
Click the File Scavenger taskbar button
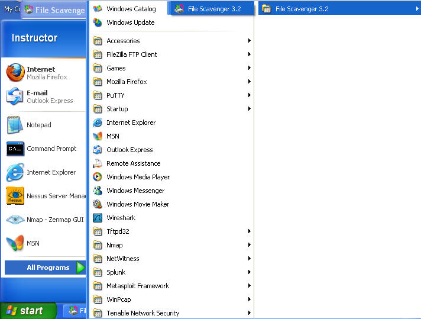75,311
